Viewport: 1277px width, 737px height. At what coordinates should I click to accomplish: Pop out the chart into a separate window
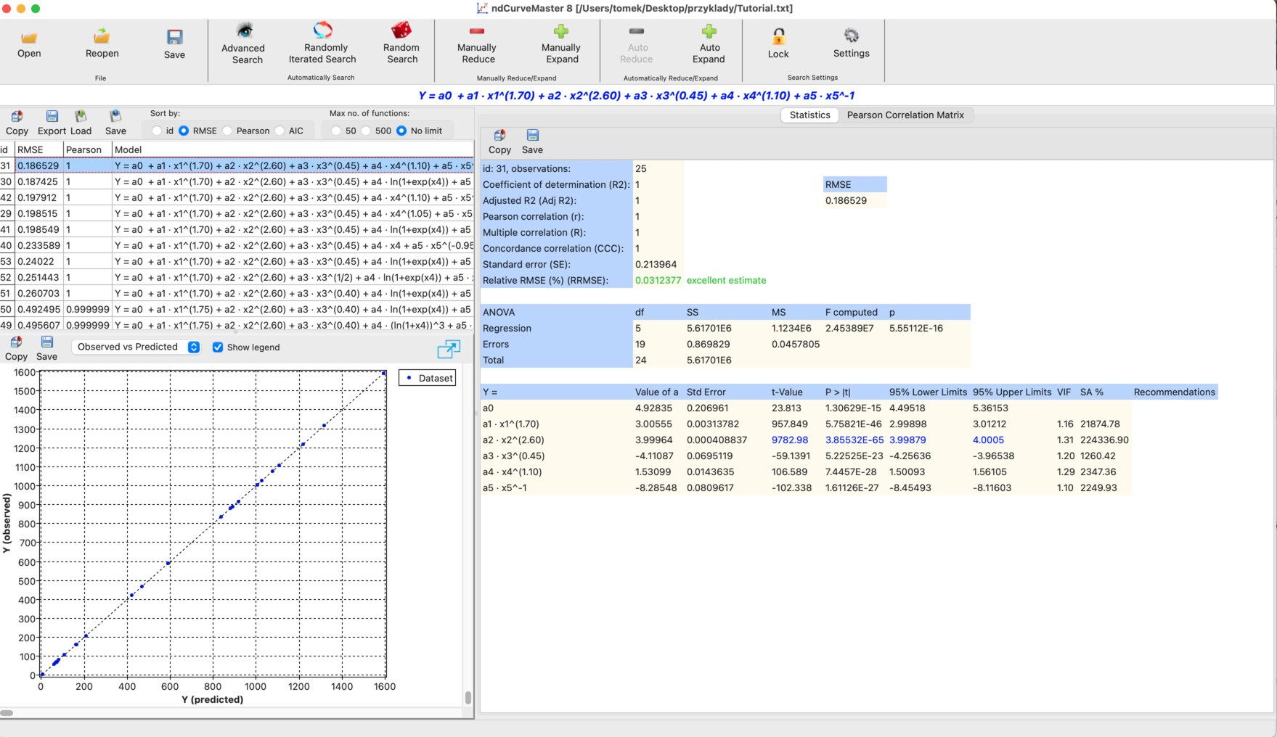[x=449, y=350]
